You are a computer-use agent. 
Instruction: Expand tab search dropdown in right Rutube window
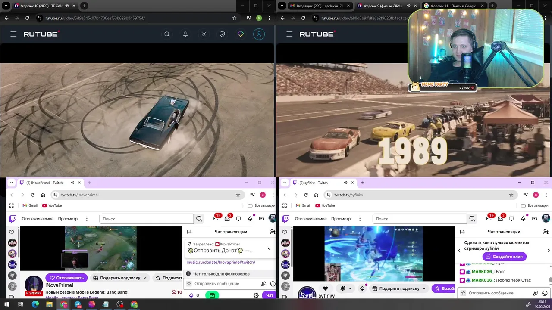(x=282, y=6)
